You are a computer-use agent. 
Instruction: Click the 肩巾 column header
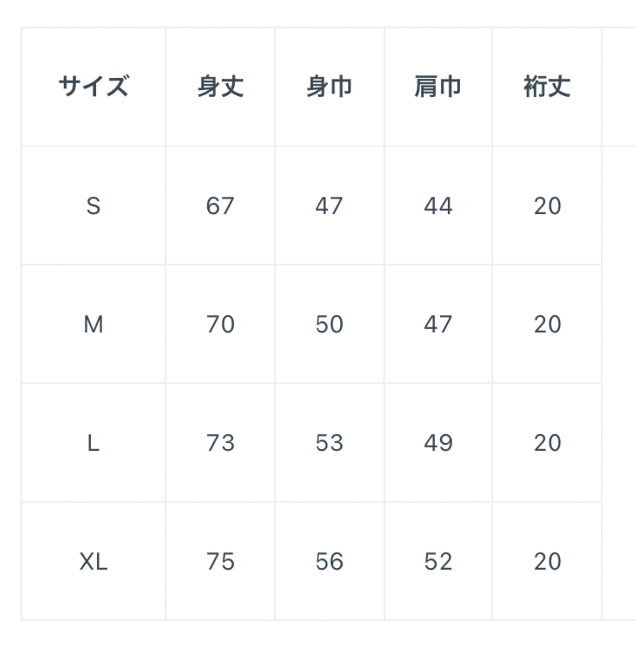438,87
